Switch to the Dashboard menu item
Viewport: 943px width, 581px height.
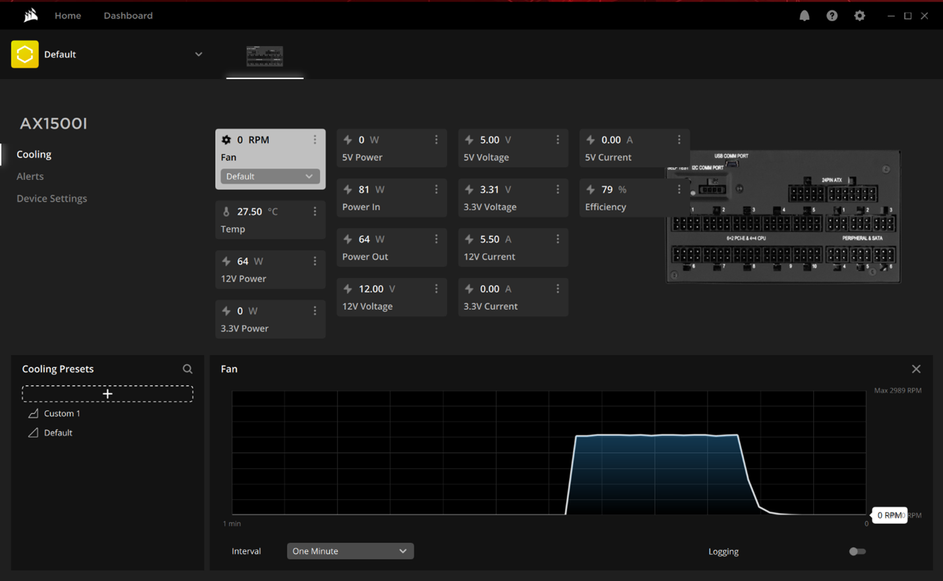click(x=128, y=15)
